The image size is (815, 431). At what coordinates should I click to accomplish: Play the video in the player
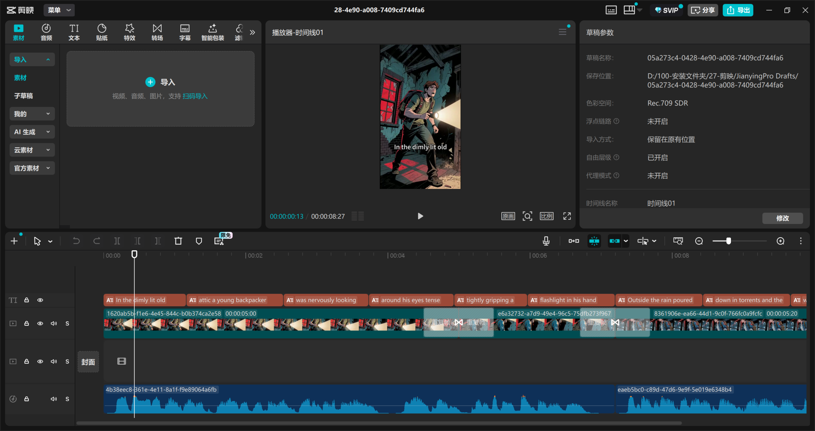pyautogui.click(x=420, y=216)
